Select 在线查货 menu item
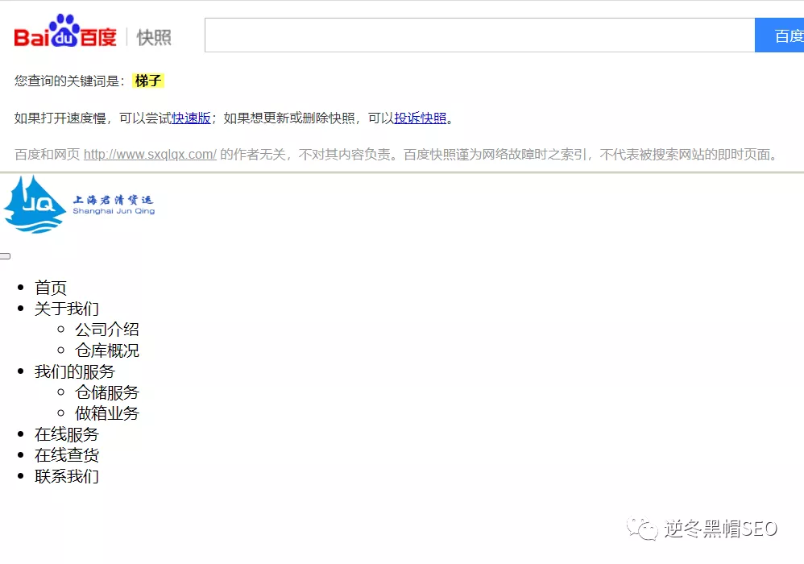Image resolution: width=804 pixels, height=564 pixels. pos(67,455)
